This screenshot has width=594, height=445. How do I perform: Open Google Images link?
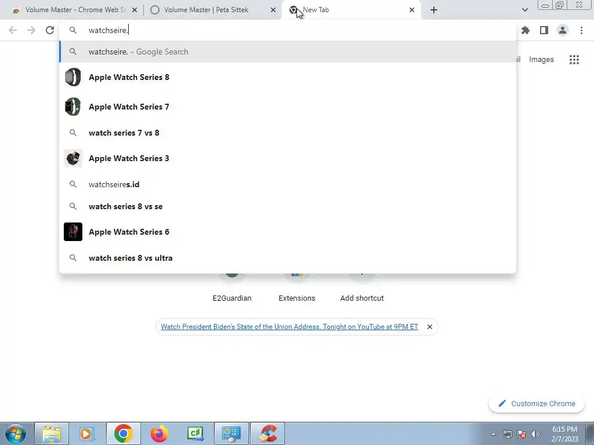point(541,60)
